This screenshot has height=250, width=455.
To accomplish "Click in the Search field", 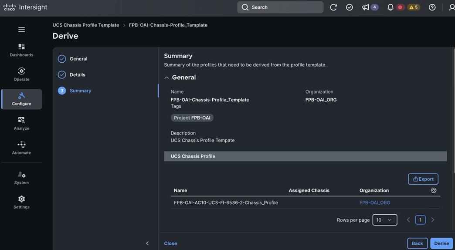I will click(280, 7).
